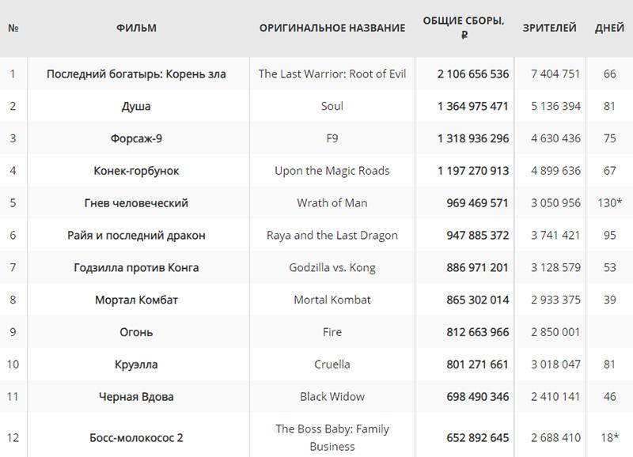The image size is (633, 457).
Task: Select the Форсаж-9 film title
Action: click(x=136, y=138)
